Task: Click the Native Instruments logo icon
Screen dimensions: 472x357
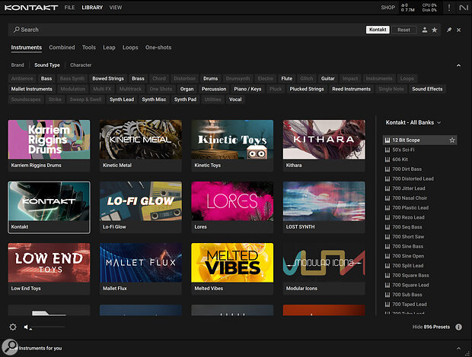Action: tap(463, 8)
